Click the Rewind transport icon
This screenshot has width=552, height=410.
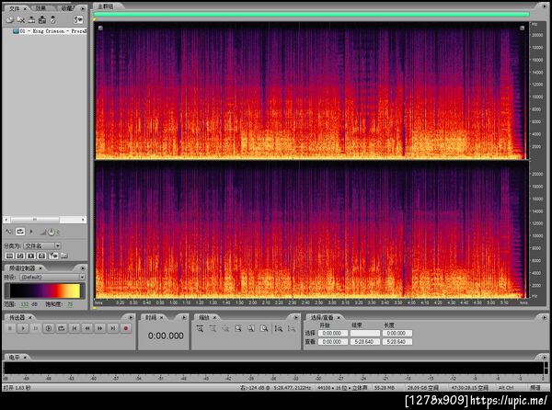pos(87,327)
